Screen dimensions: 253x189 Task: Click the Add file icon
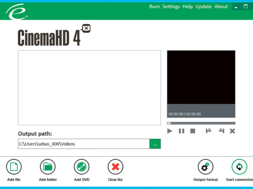[14, 167]
